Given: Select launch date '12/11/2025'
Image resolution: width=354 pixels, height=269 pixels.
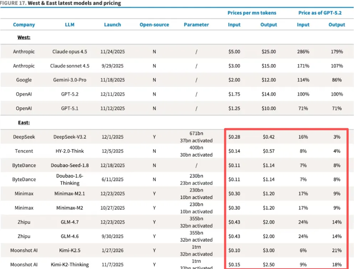Looking at the screenshot, I should tap(112, 94).
